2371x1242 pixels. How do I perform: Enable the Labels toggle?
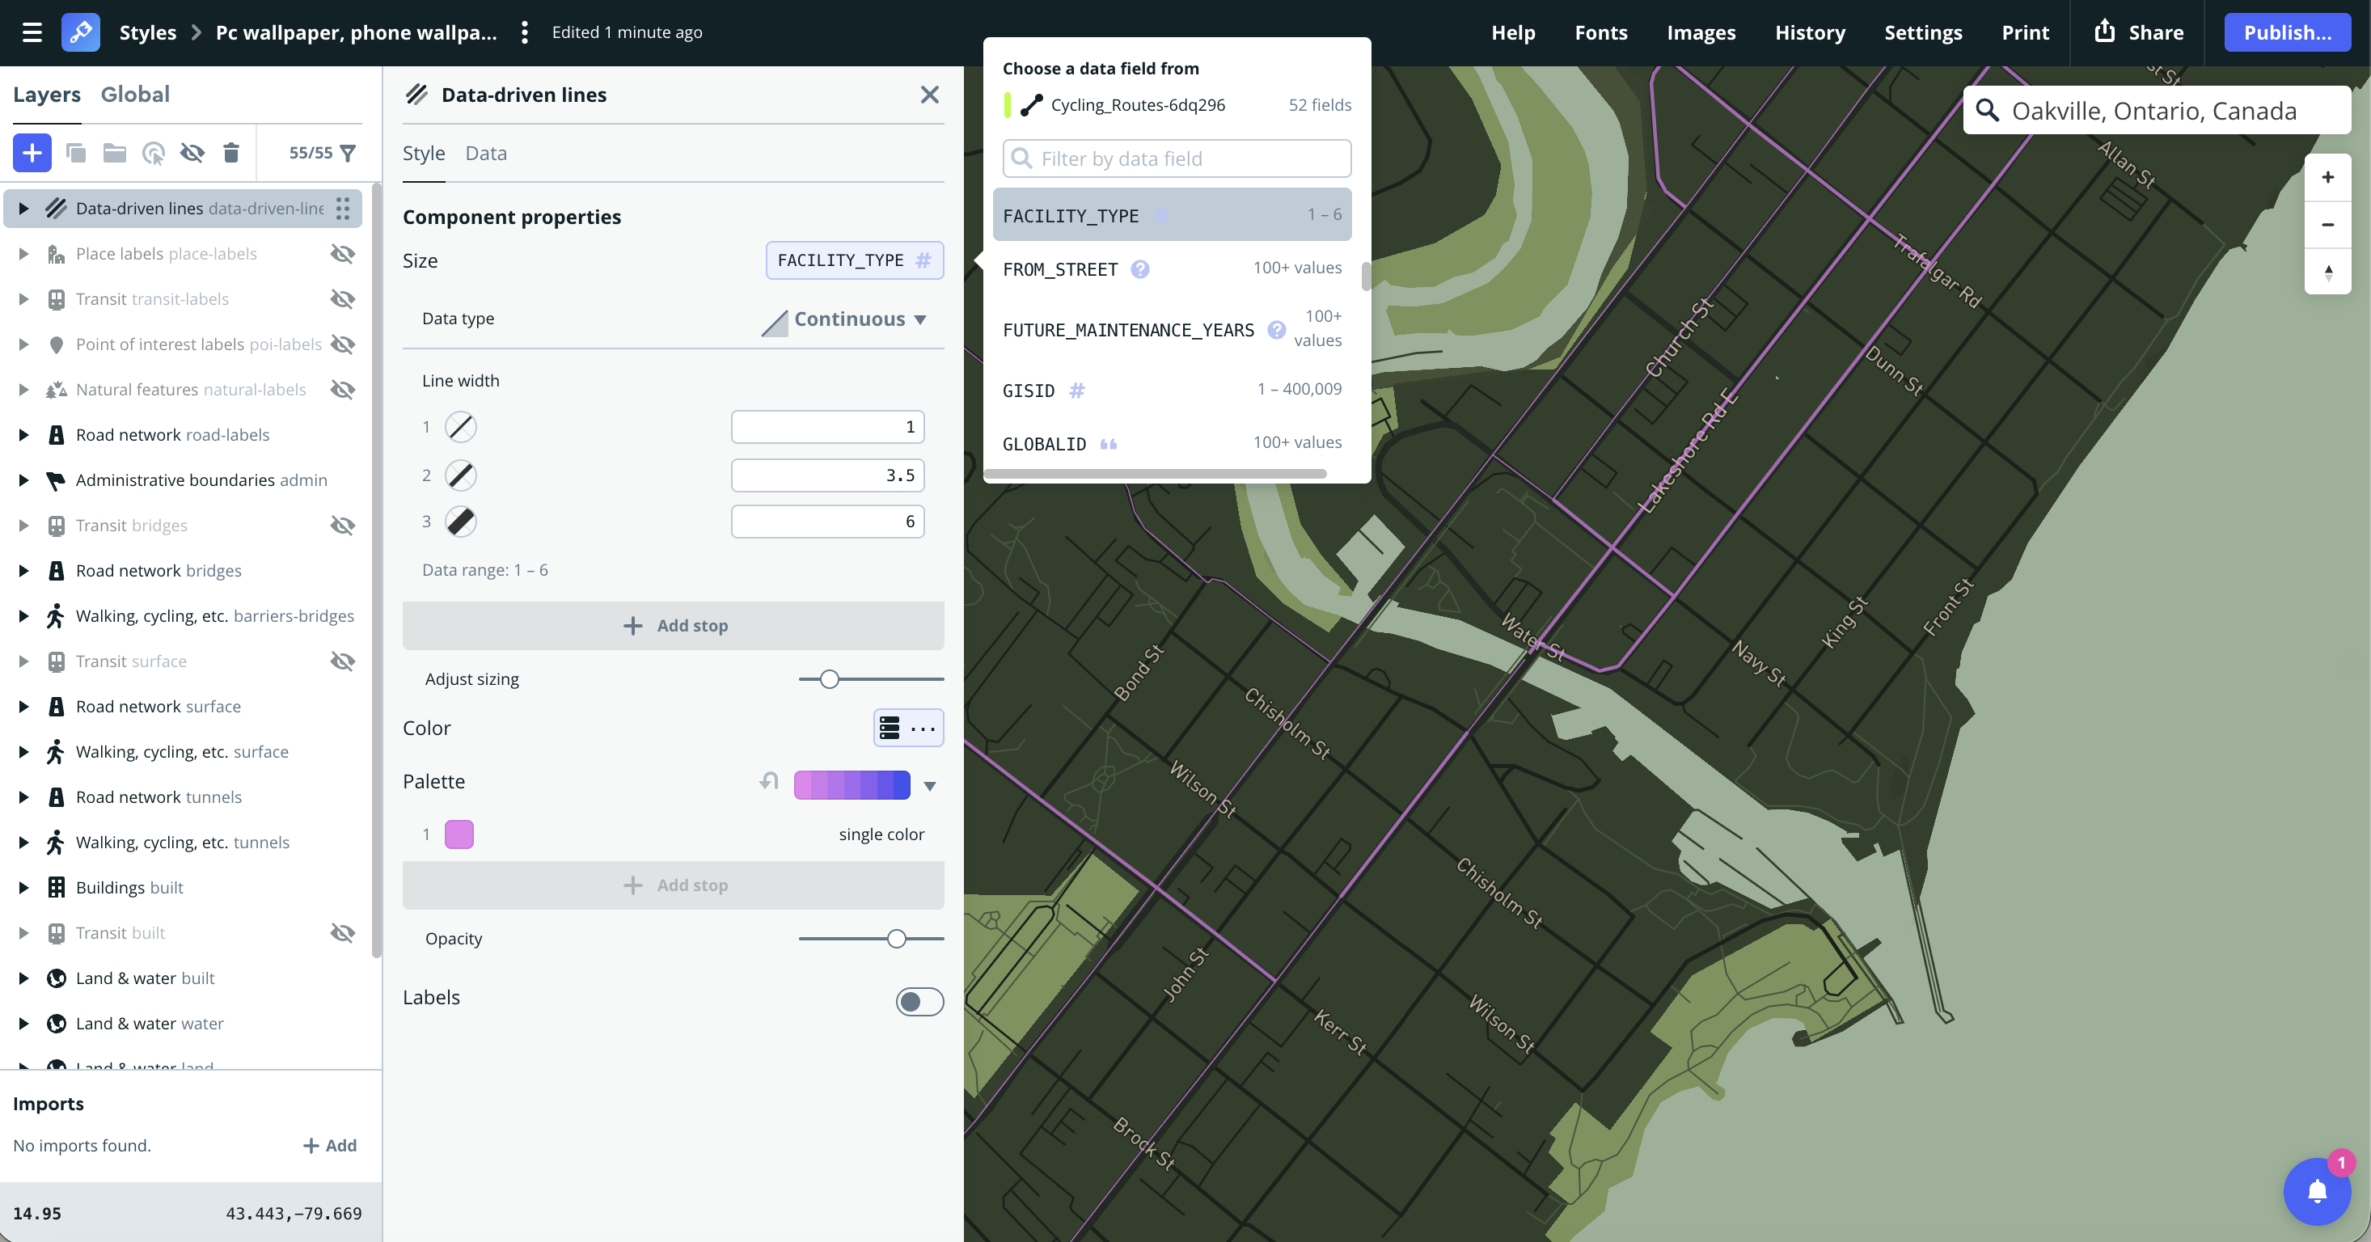point(919,1002)
